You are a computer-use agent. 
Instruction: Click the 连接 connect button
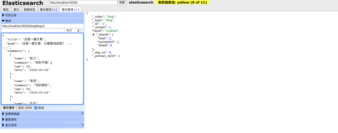[122, 2]
